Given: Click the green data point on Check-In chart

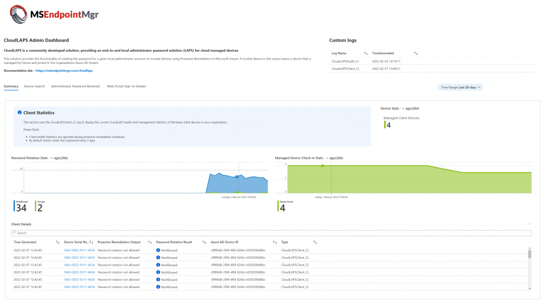Looking at the screenshot, I should (x=323, y=166).
